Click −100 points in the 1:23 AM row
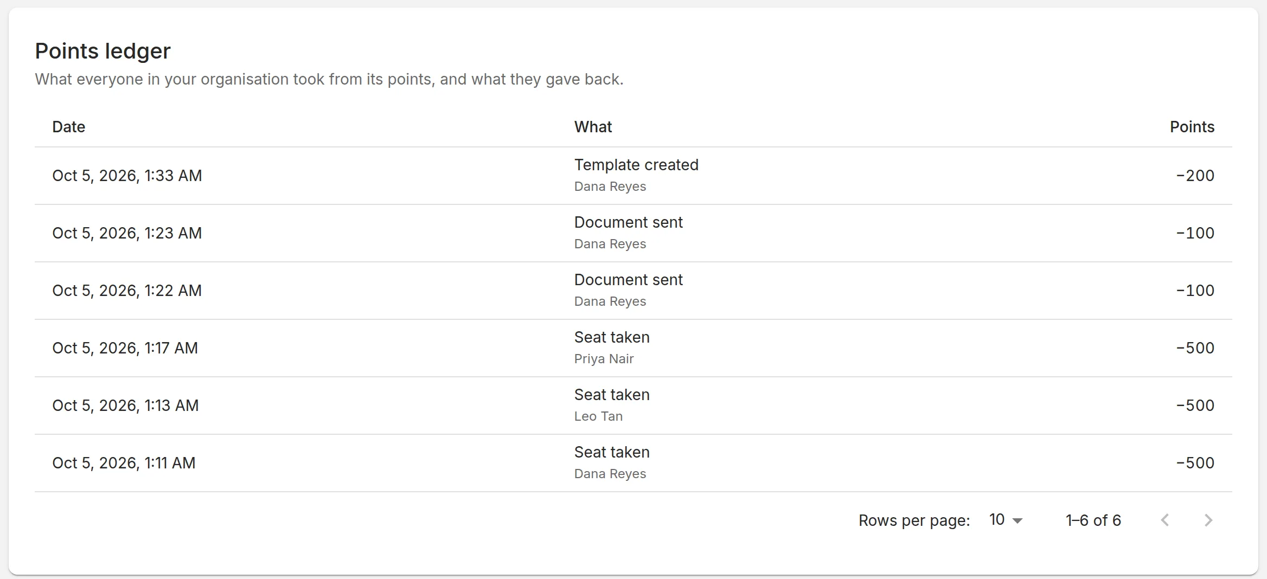This screenshot has height=579, width=1267. [x=1195, y=233]
